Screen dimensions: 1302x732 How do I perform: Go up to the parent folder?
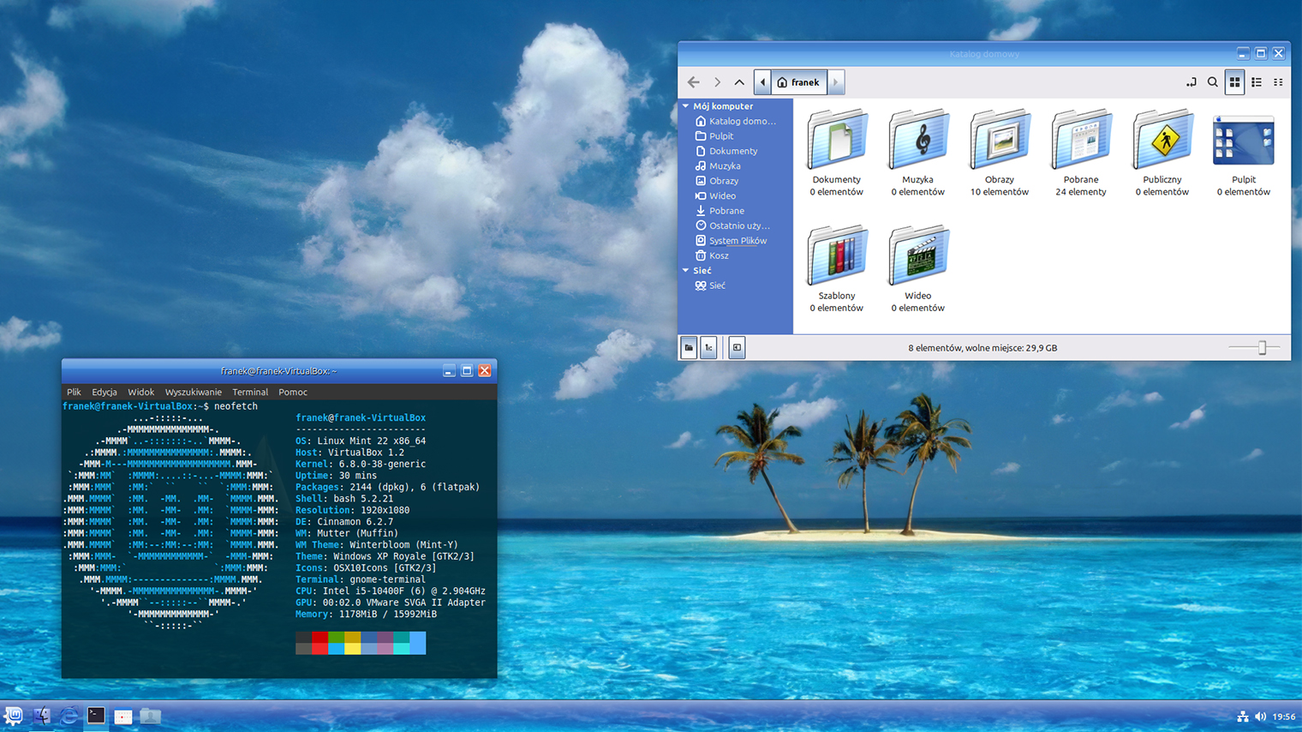[739, 82]
